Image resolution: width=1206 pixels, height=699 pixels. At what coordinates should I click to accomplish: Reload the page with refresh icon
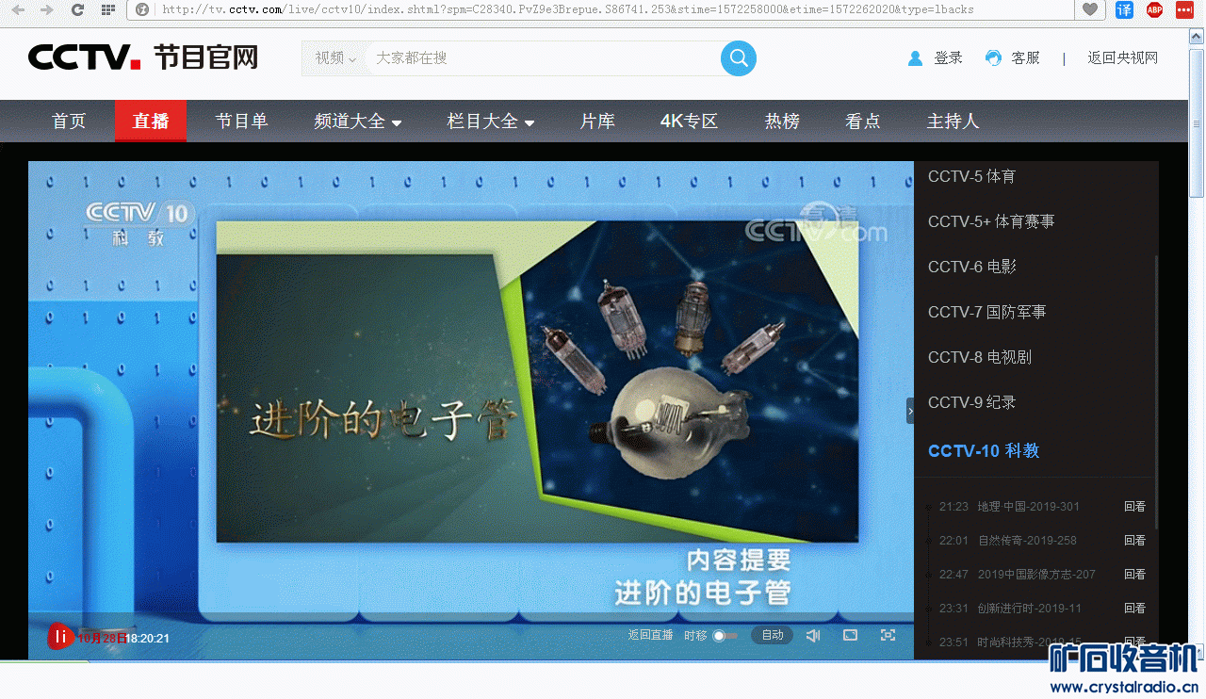pyautogui.click(x=77, y=9)
